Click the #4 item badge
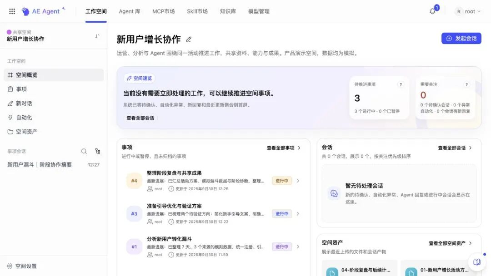Screen dimensions: 491x276 click(134, 181)
